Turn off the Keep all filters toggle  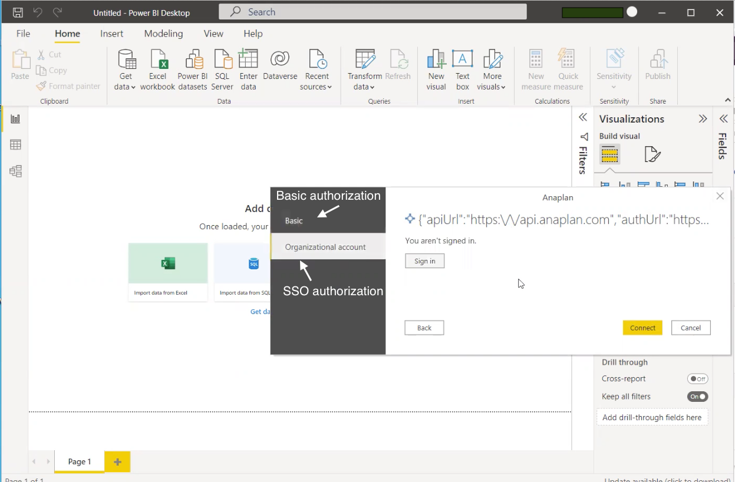(x=697, y=397)
